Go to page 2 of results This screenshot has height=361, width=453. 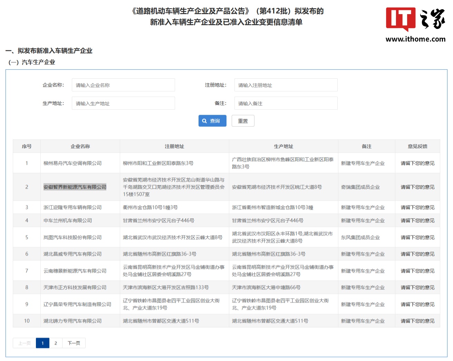[56, 343]
